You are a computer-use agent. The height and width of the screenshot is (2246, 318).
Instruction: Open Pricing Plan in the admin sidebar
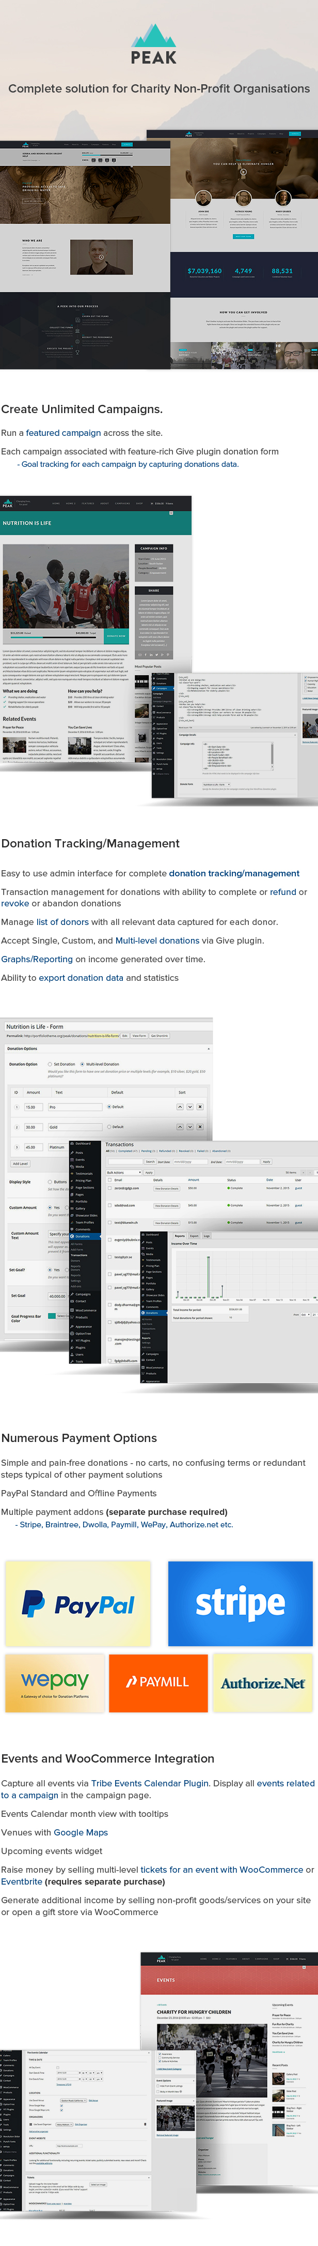[84, 1180]
